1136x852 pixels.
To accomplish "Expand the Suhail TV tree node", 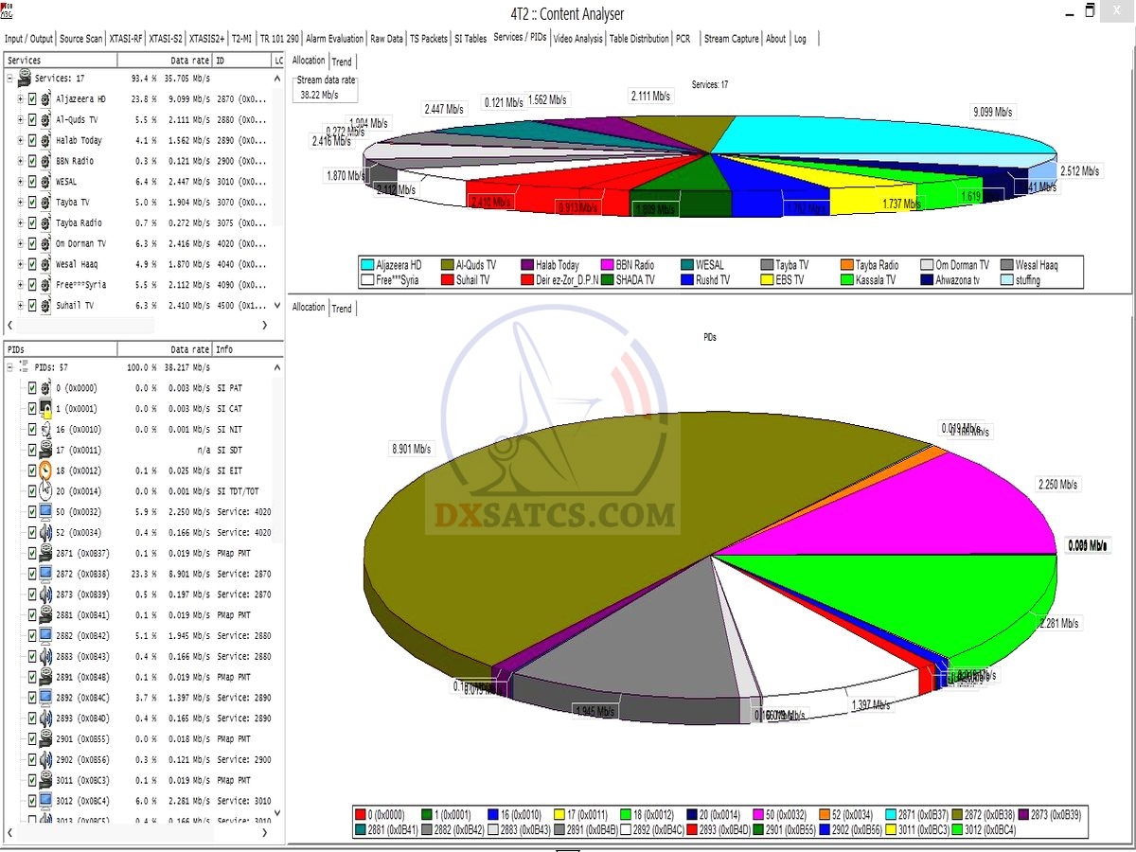I will [21, 305].
